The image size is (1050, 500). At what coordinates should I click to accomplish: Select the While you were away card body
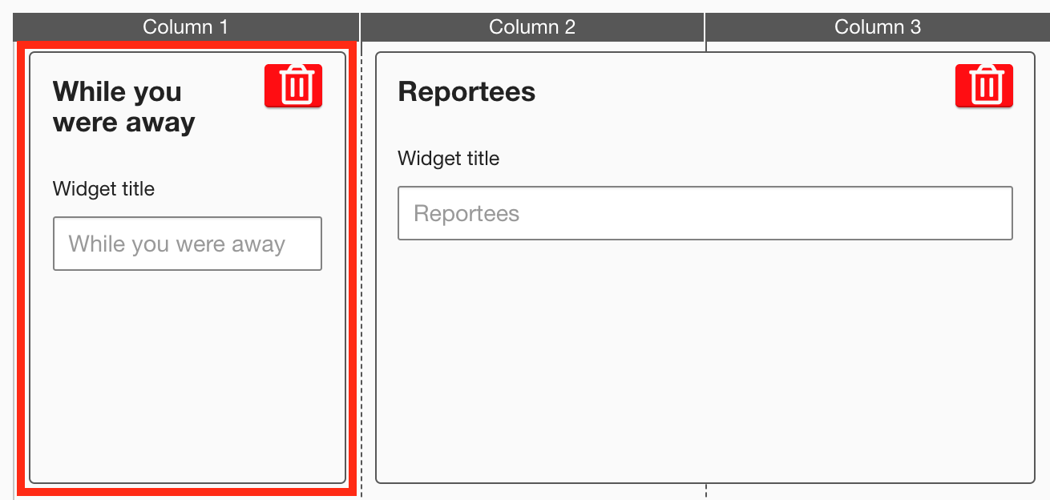(187, 377)
